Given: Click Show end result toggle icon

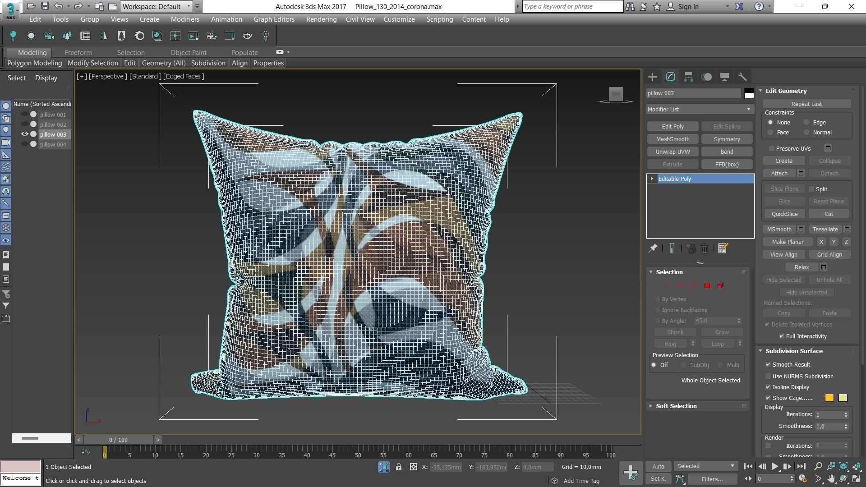Looking at the screenshot, I should pyautogui.click(x=672, y=248).
